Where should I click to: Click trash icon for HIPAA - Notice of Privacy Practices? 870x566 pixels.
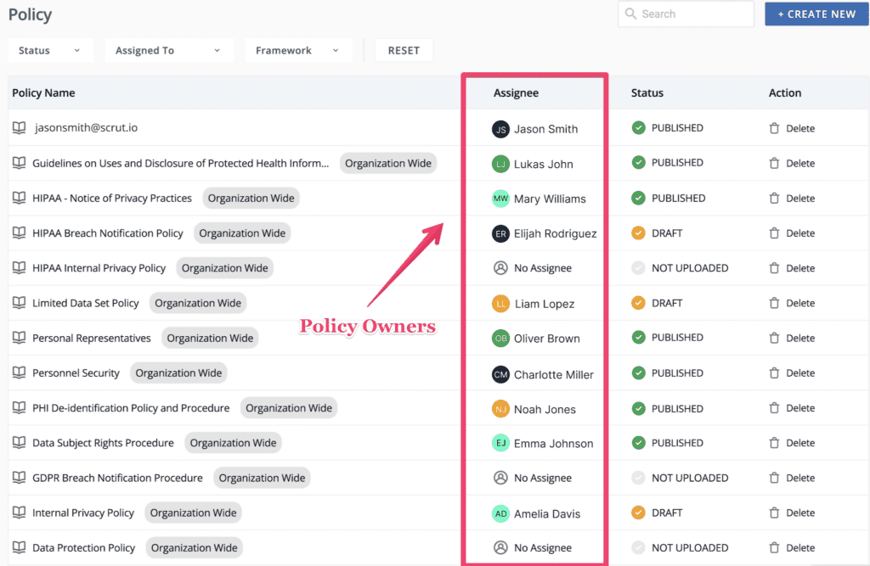pyautogui.click(x=774, y=198)
